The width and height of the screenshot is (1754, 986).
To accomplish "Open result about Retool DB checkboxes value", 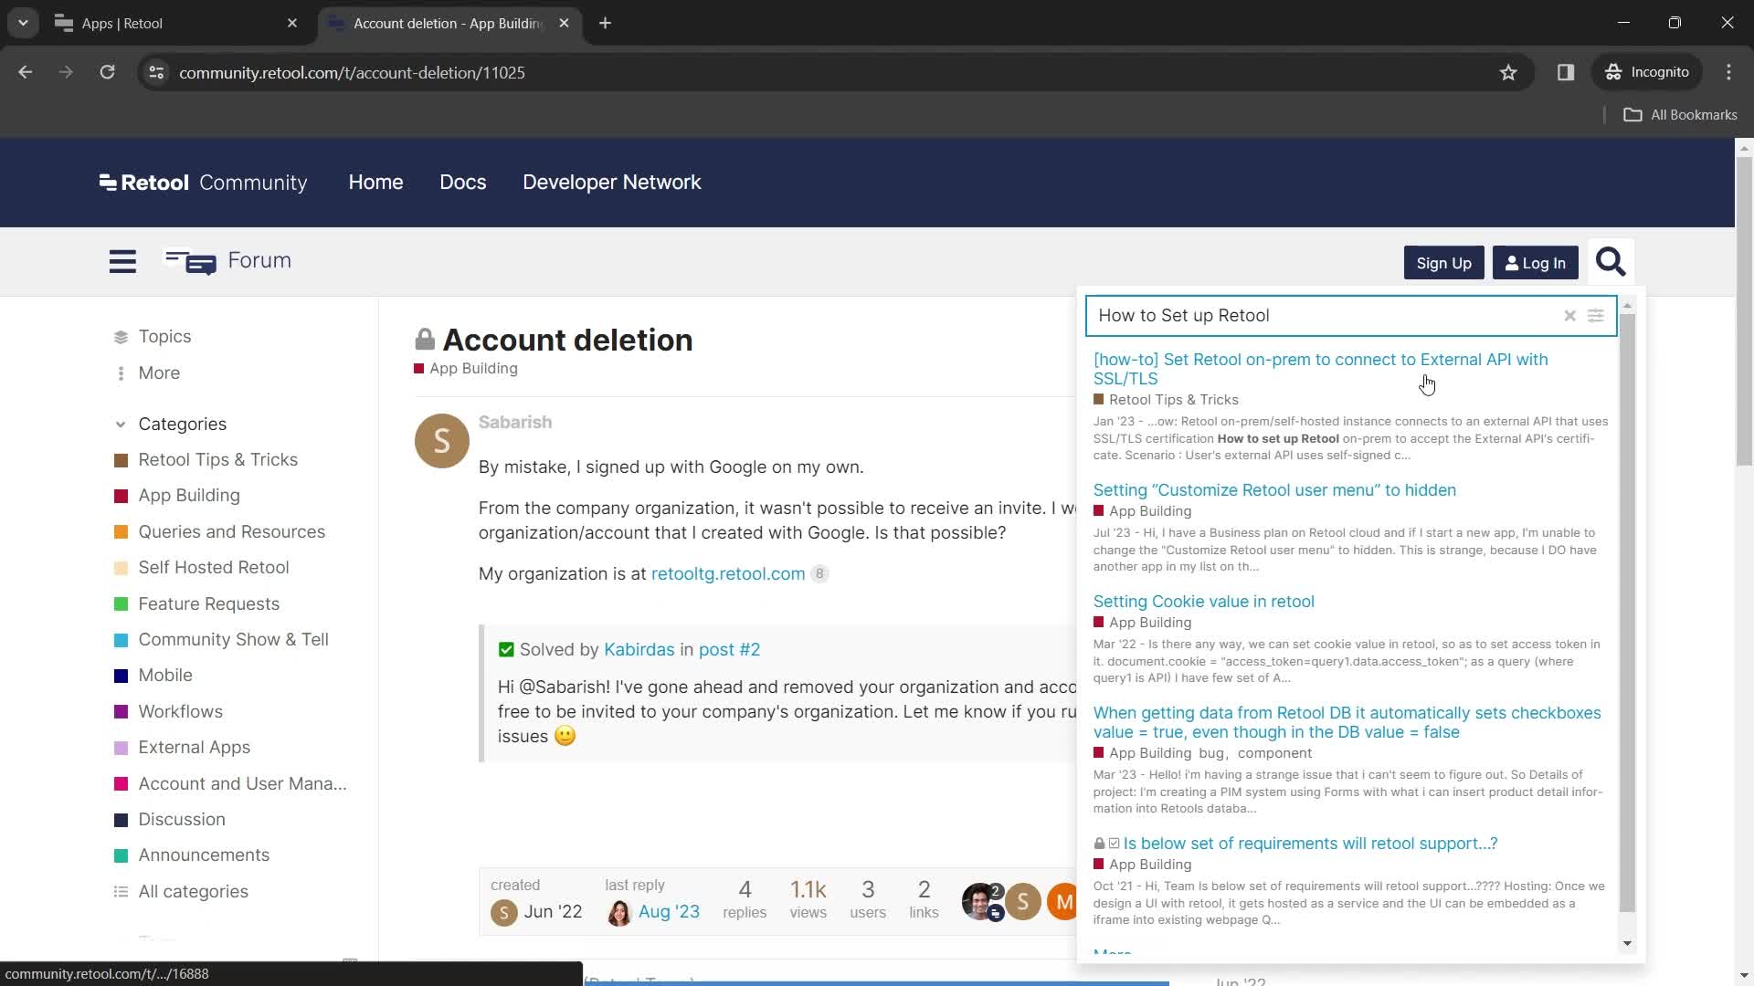I will (x=1347, y=722).
